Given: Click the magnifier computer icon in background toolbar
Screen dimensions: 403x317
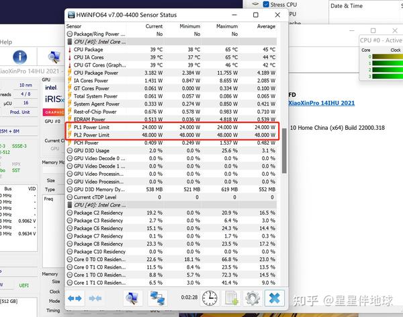Looking at the screenshot, I should (x=54, y=57).
